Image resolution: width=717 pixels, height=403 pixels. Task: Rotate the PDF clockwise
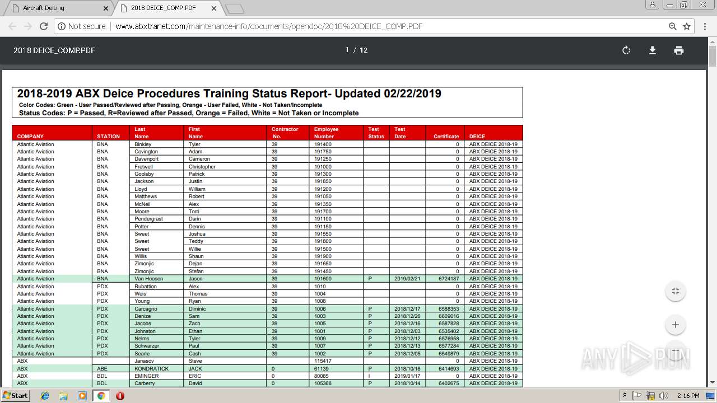[x=626, y=50]
